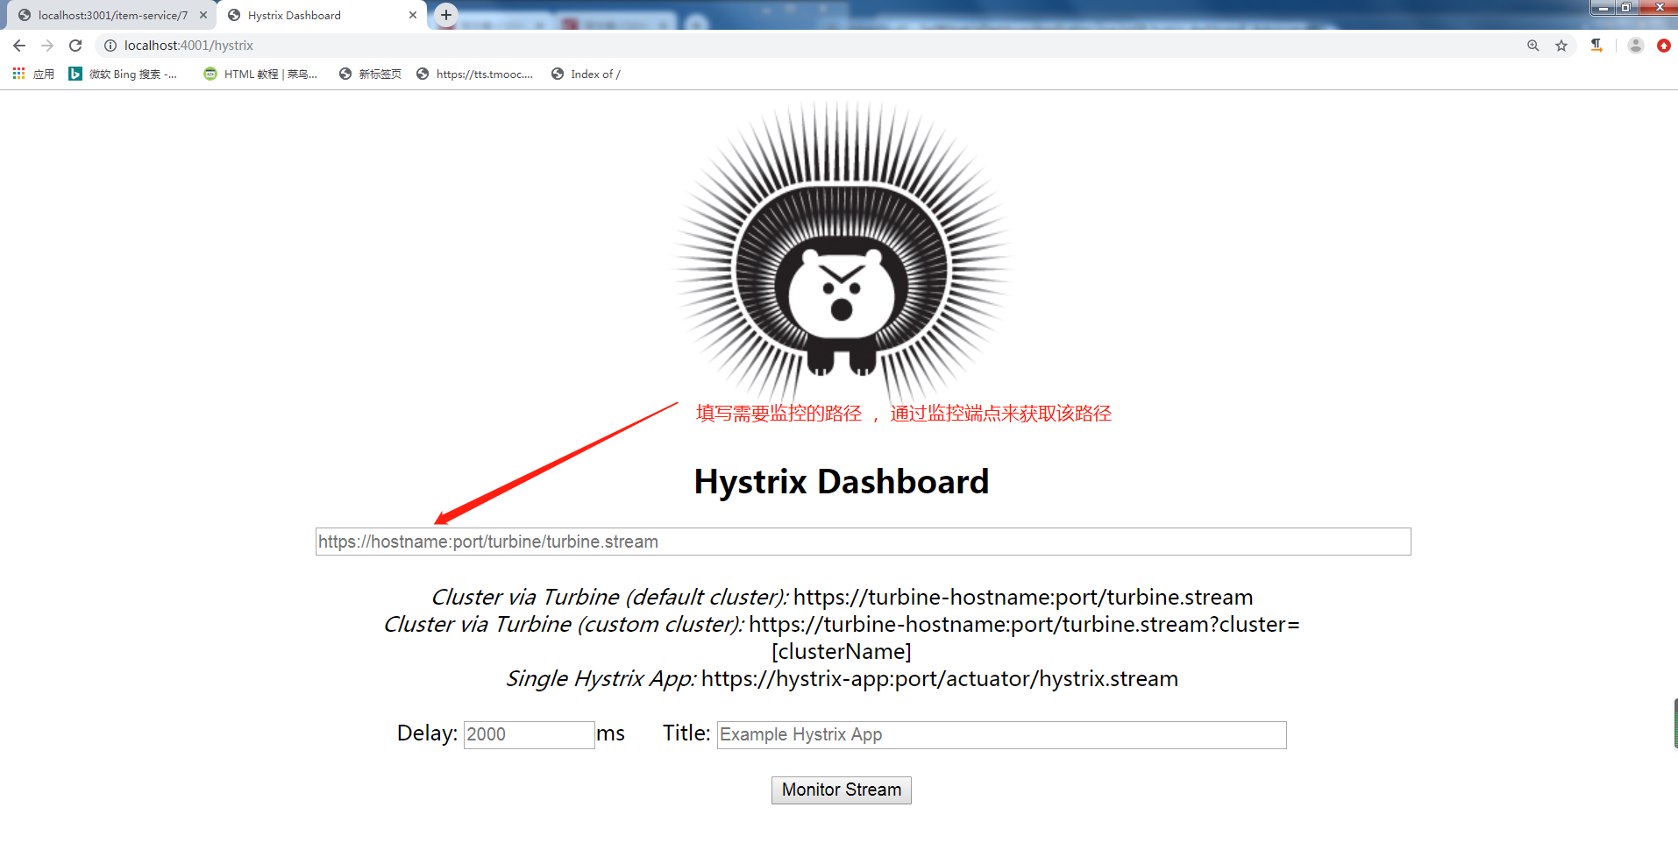This screenshot has height=857, width=1678.
Task: Click the 'Title:' label
Action: 686,733
